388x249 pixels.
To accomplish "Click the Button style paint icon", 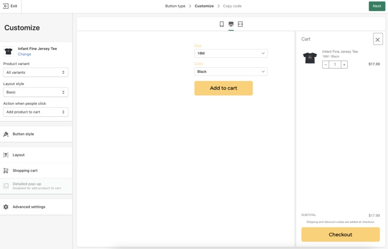I will click(x=6, y=134).
